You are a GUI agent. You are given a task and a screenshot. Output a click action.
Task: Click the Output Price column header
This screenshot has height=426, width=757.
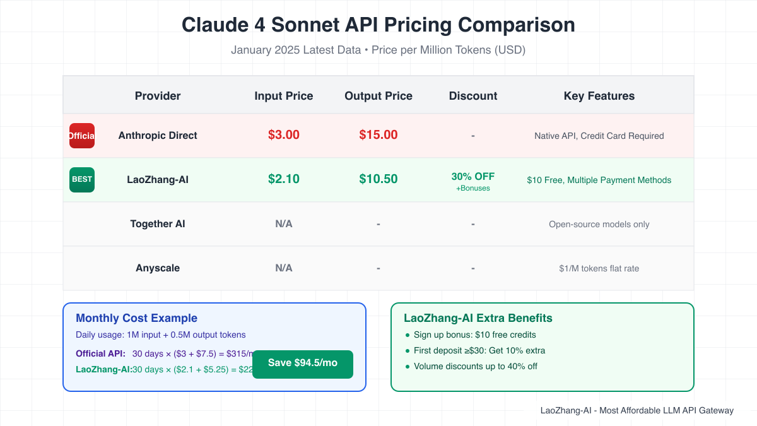coord(378,96)
